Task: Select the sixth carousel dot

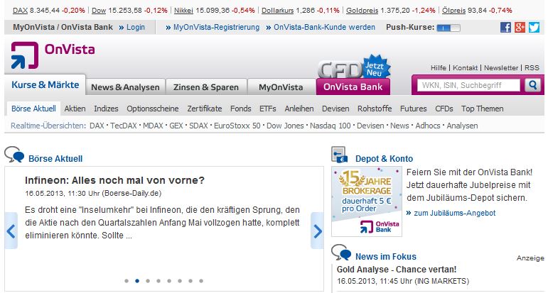Action: pyautogui.click(x=180, y=281)
